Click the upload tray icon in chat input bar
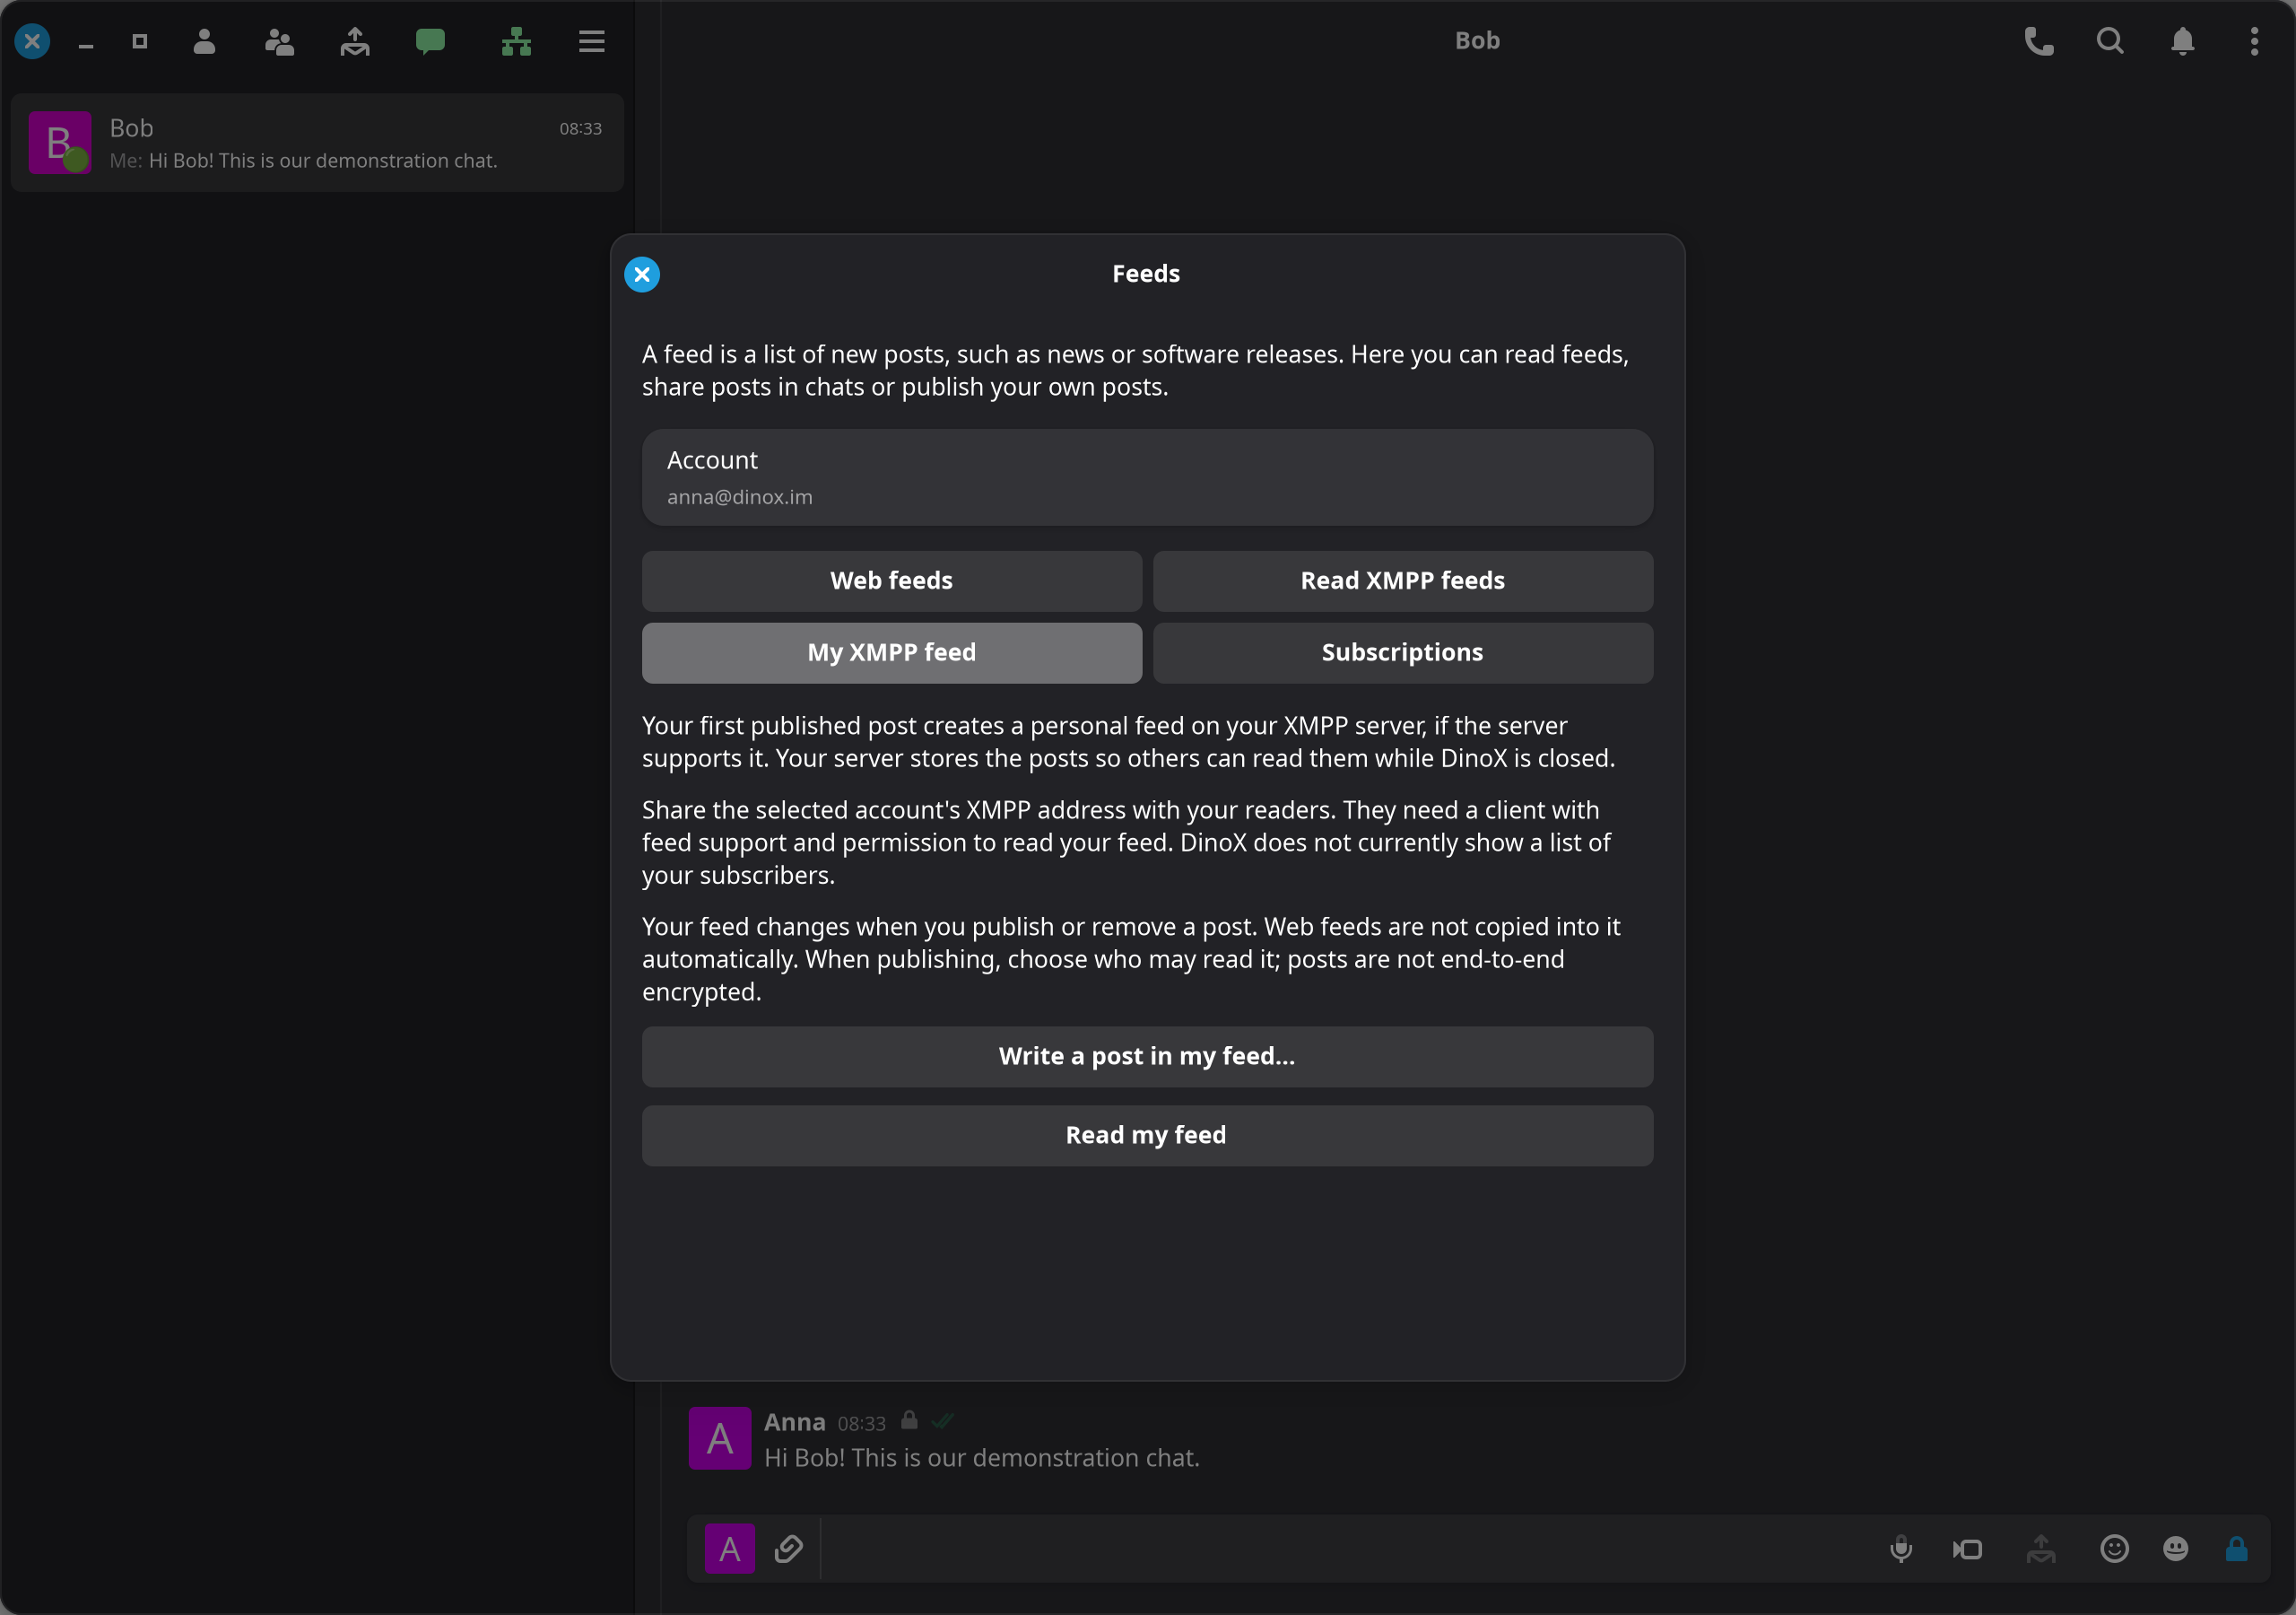Viewport: 2296px width, 1615px height. [2041, 1549]
